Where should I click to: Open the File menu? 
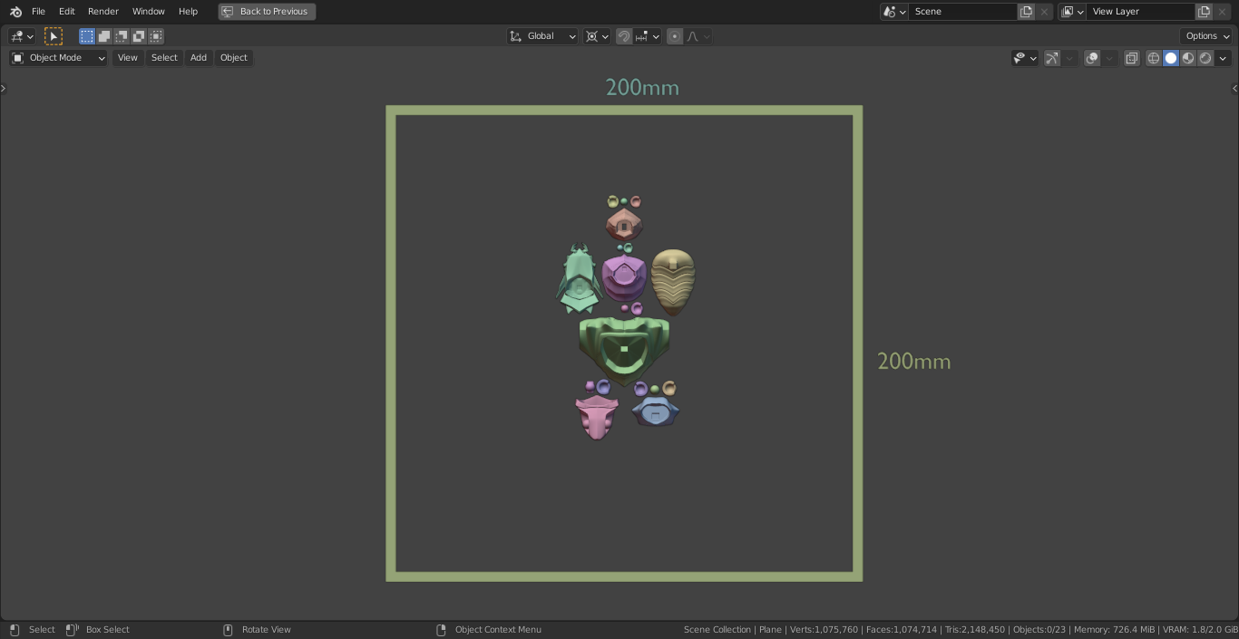coord(38,12)
